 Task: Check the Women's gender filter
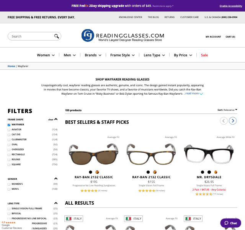[x=9, y=184]
